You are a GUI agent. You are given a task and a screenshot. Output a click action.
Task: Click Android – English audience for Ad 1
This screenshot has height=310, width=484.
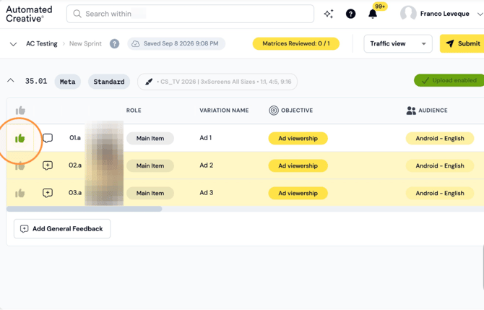[440, 138]
